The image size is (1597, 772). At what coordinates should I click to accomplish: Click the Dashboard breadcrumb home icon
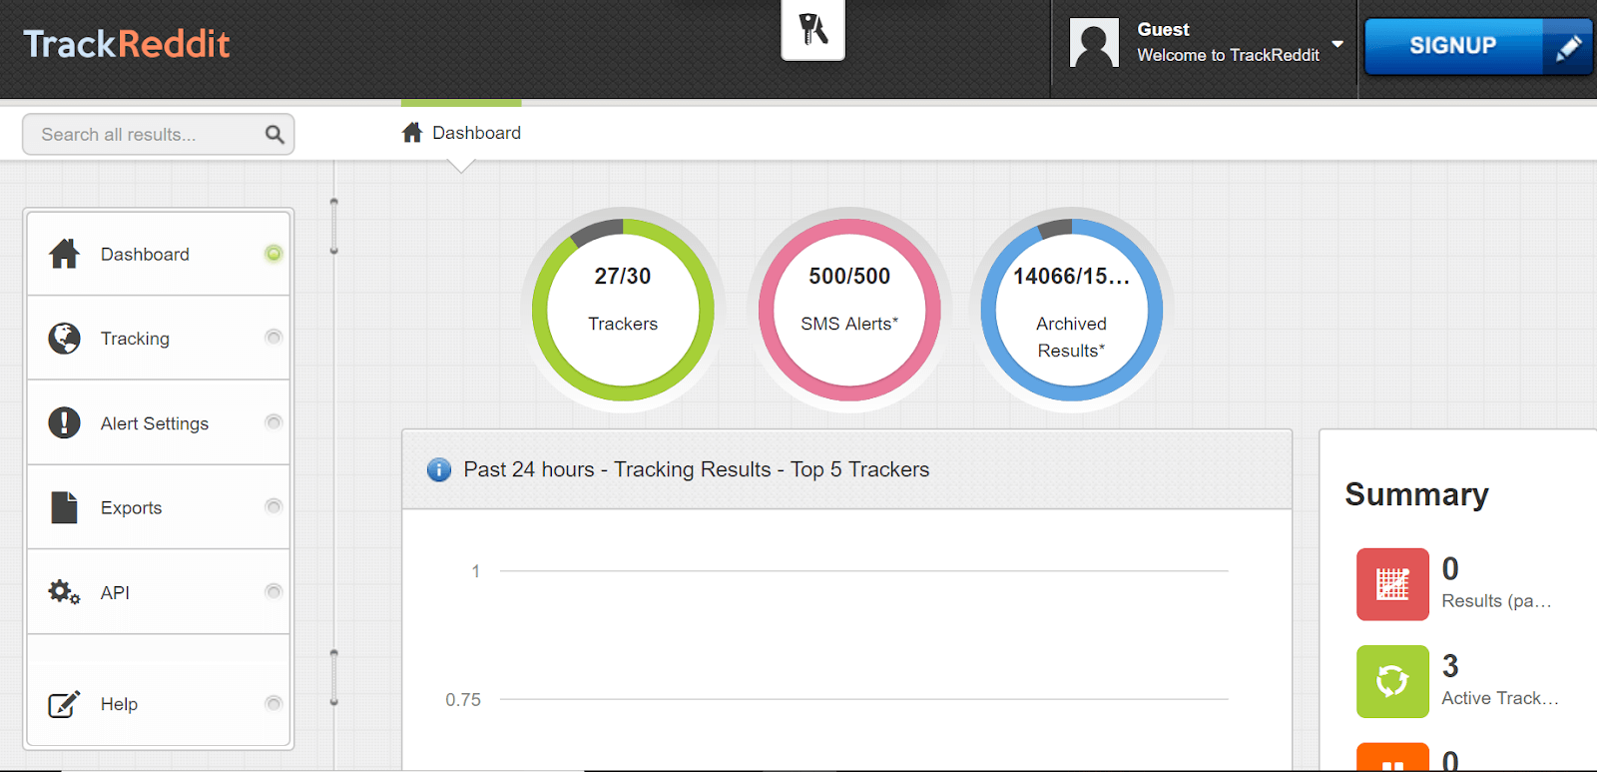(x=412, y=133)
